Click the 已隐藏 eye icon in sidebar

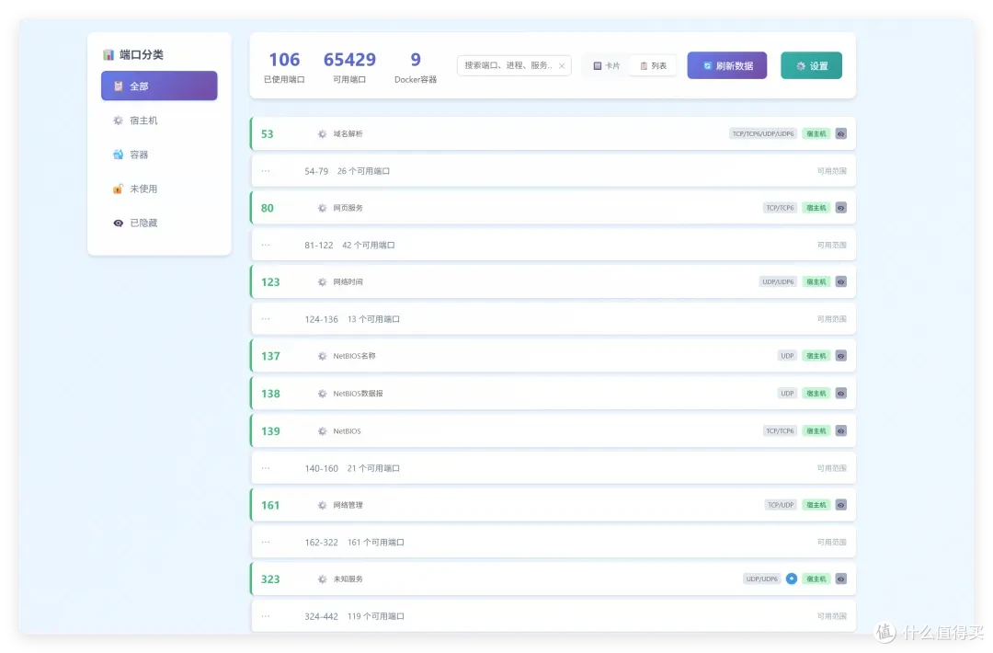pos(118,223)
